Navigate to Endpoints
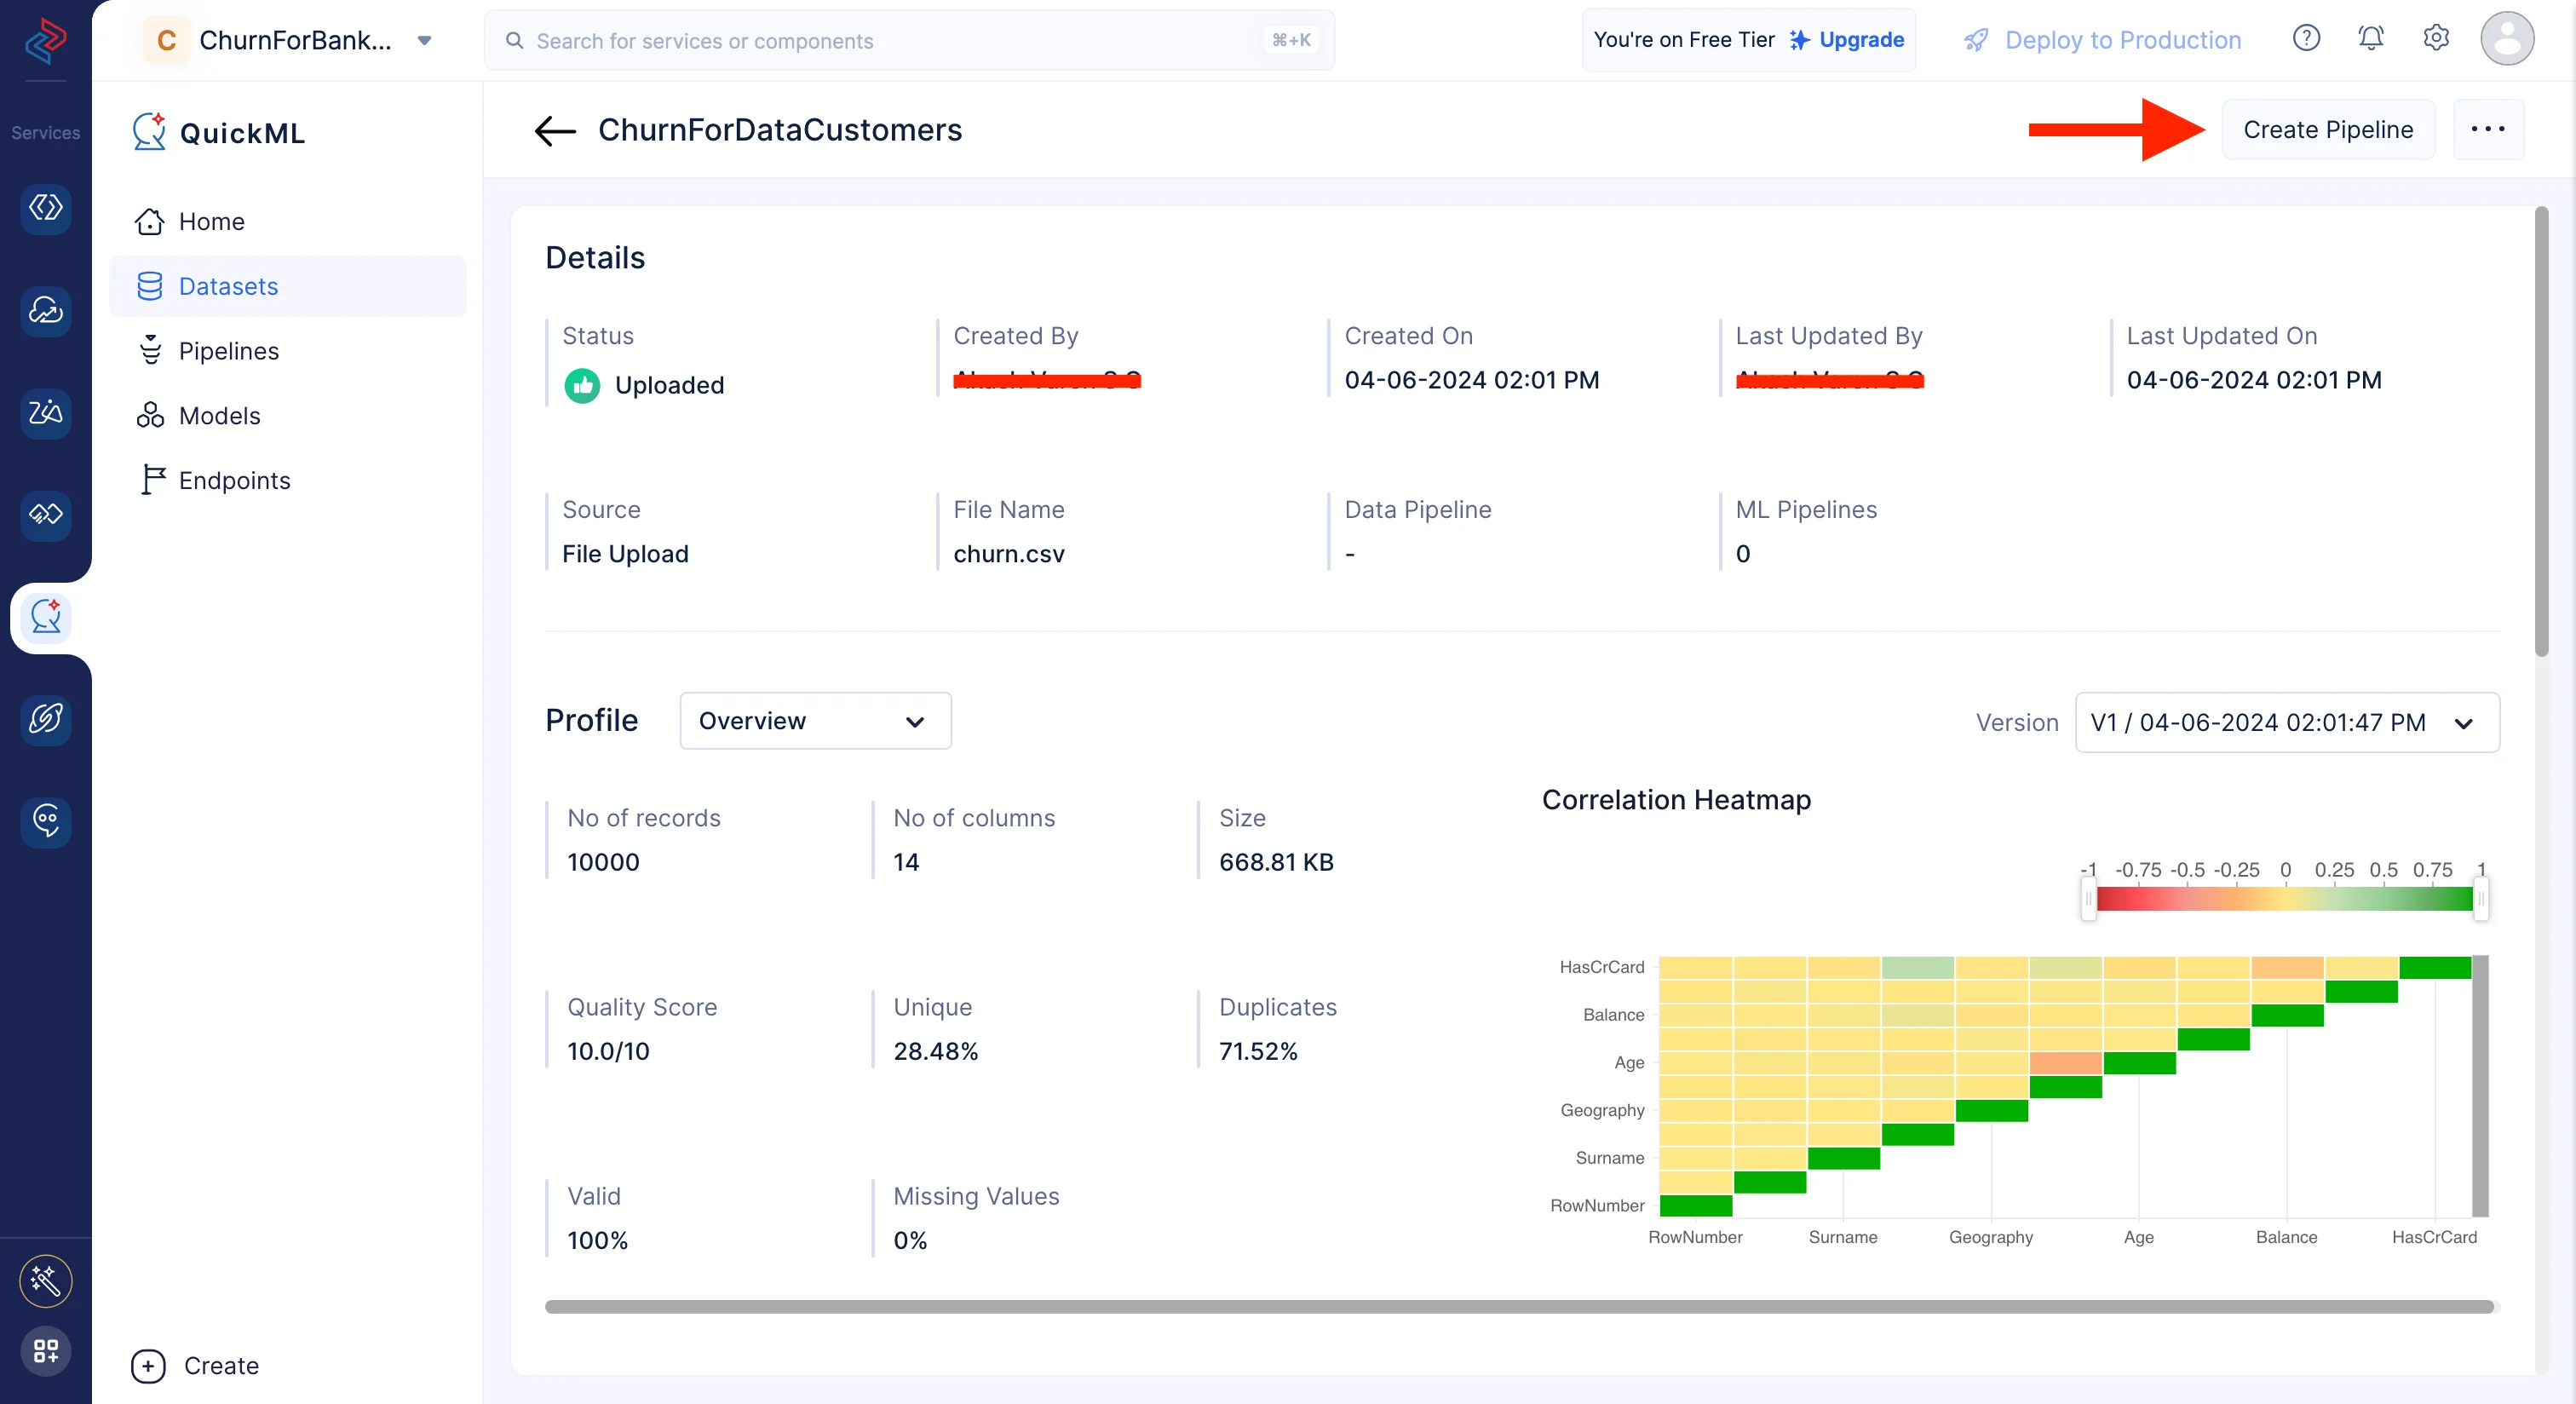Image resolution: width=2576 pixels, height=1404 pixels. 234,481
